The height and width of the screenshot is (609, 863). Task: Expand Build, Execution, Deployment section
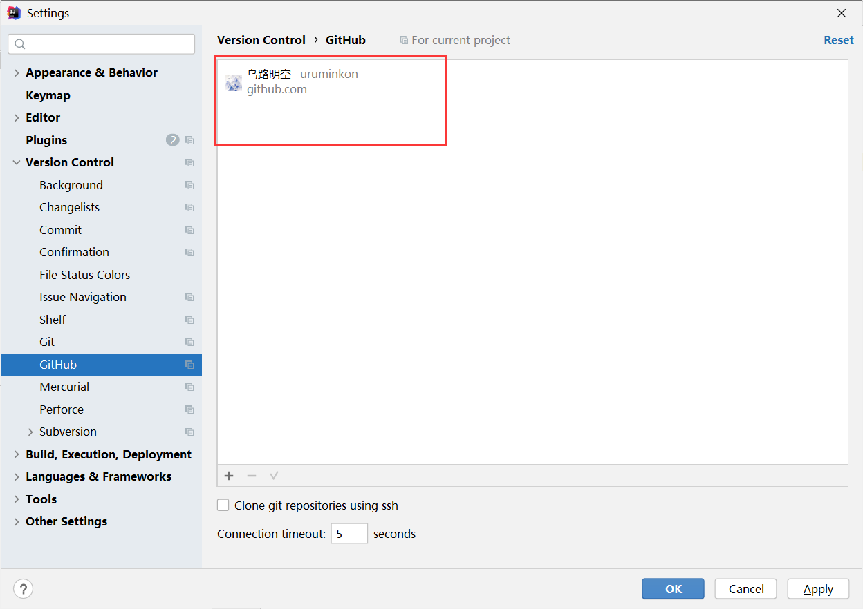tap(17, 454)
